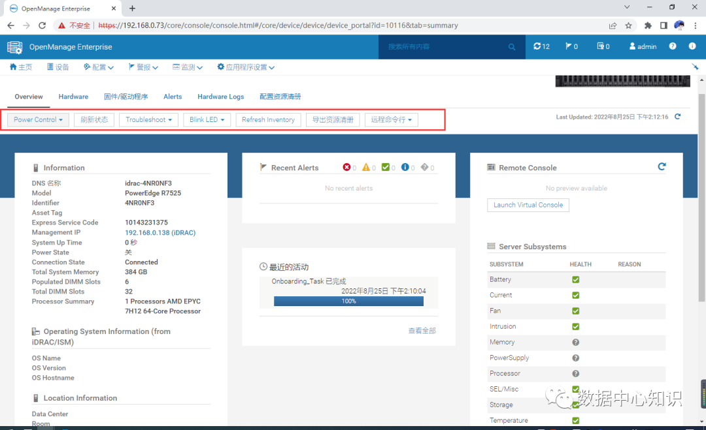Click the unknown alerts diamond icon
706x430 pixels.
(x=425, y=167)
